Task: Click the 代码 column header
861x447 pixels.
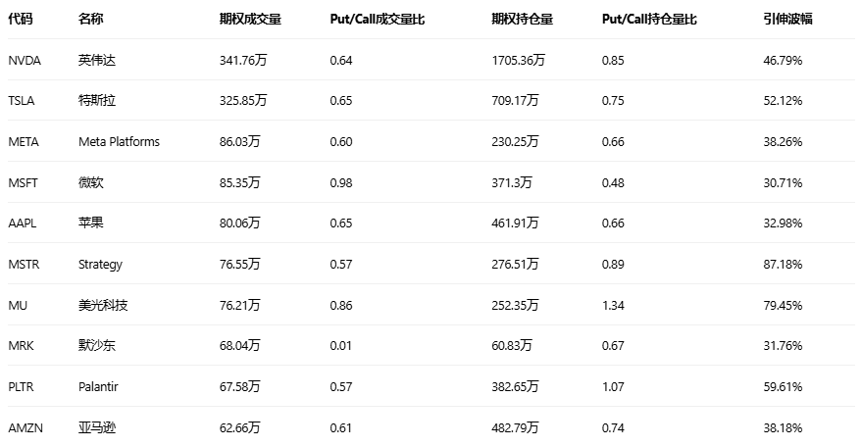Action: pos(21,20)
